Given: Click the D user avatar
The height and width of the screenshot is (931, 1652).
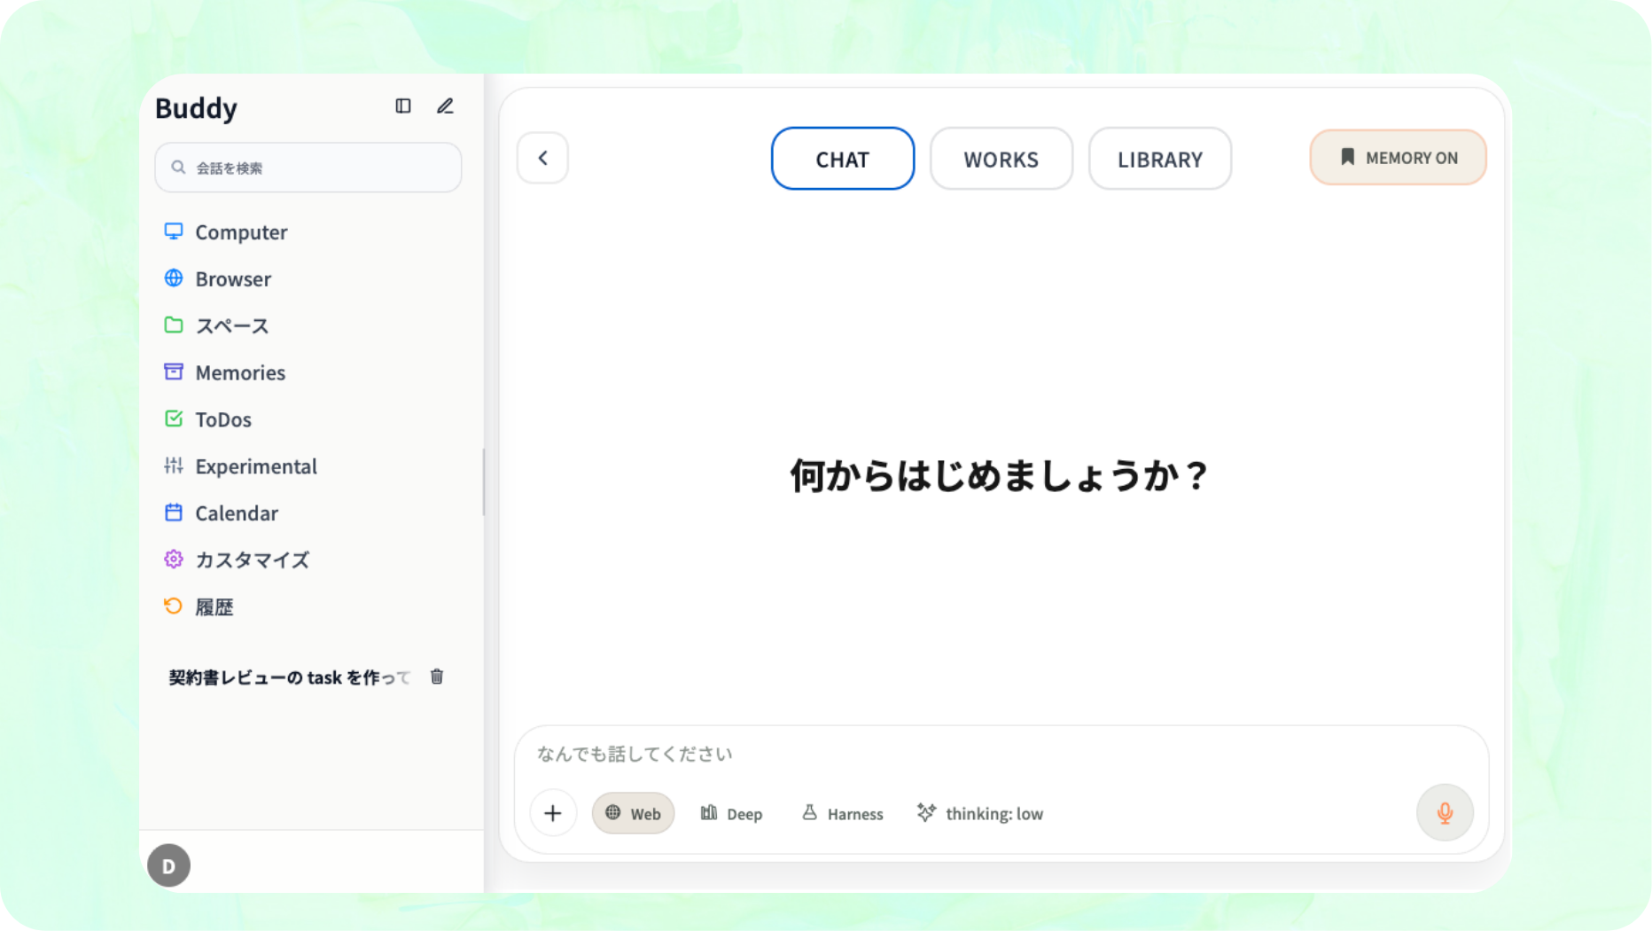Looking at the screenshot, I should coord(169,865).
